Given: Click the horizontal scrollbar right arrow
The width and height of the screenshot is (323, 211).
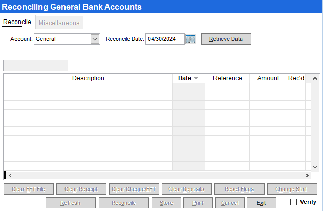Looking at the screenshot, I should pos(307,175).
